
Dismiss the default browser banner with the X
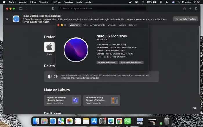tap(7, 19)
